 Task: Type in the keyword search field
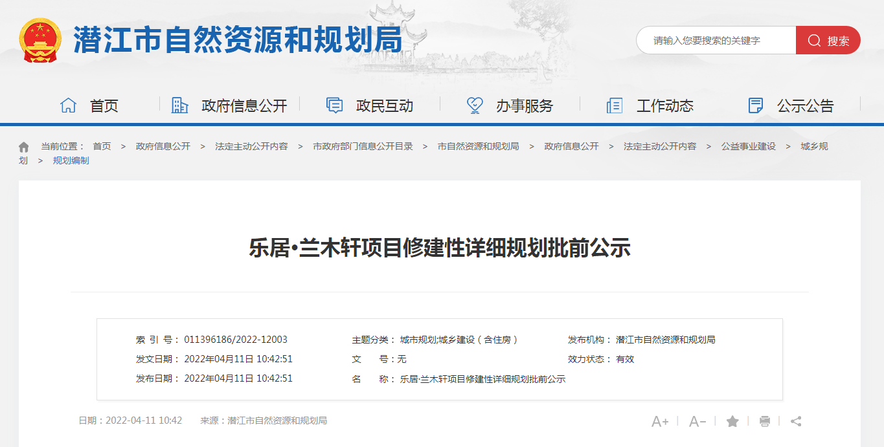point(716,41)
